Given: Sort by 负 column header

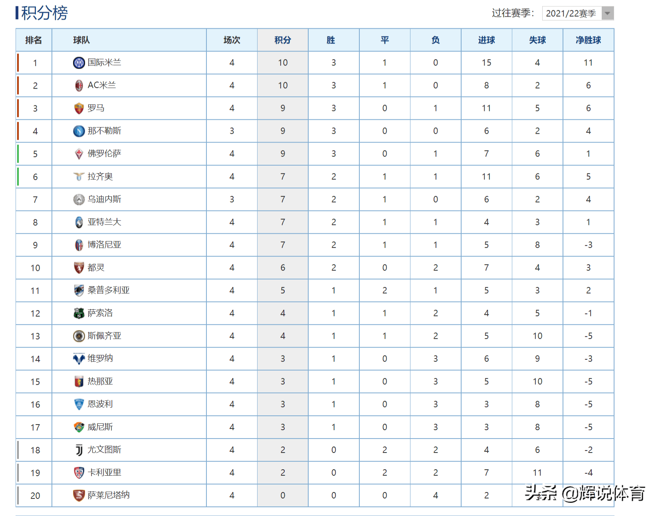Looking at the screenshot, I should coord(436,40).
